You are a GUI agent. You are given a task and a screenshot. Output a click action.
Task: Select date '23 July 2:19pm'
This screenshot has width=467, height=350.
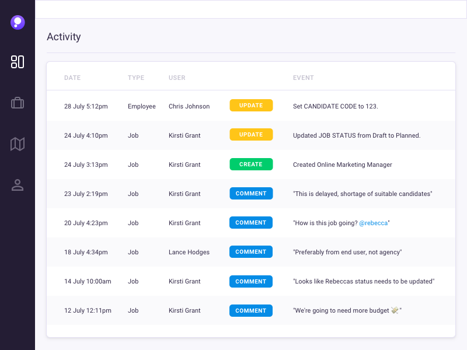[86, 194]
